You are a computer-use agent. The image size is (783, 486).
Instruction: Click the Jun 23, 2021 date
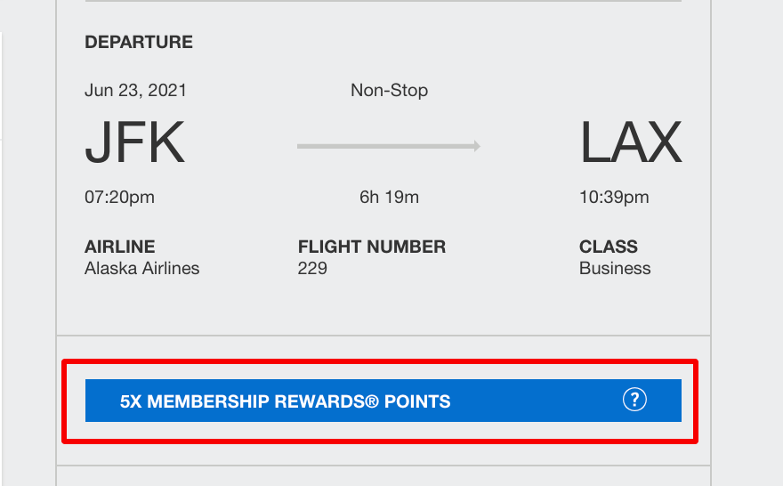coord(136,91)
